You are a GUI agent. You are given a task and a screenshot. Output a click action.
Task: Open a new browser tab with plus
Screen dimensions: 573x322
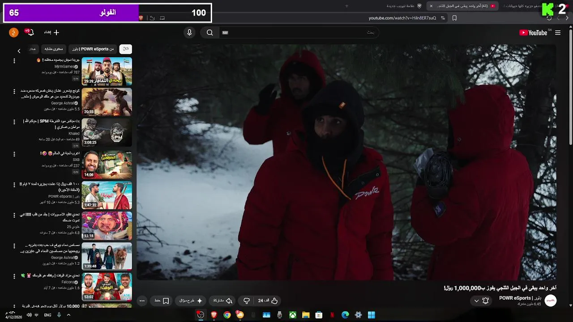pyautogui.click(x=346, y=6)
